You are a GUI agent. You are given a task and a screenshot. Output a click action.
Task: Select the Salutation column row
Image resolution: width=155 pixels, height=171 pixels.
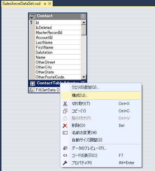58,52
